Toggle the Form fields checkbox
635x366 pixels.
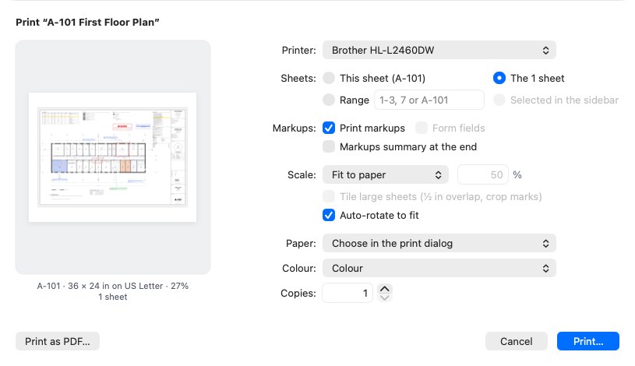(422, 128)
